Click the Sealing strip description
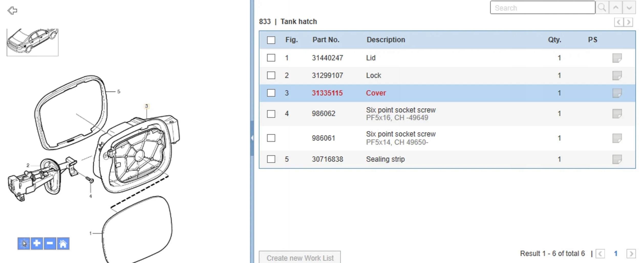 [385, 159]
